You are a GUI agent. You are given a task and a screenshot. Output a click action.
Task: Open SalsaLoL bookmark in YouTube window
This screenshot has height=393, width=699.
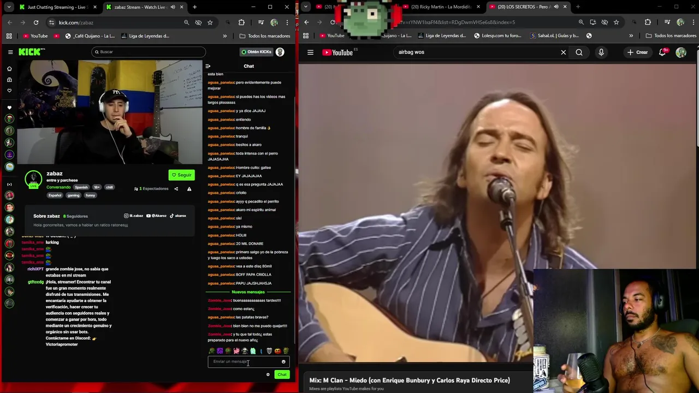pos(554,36)
